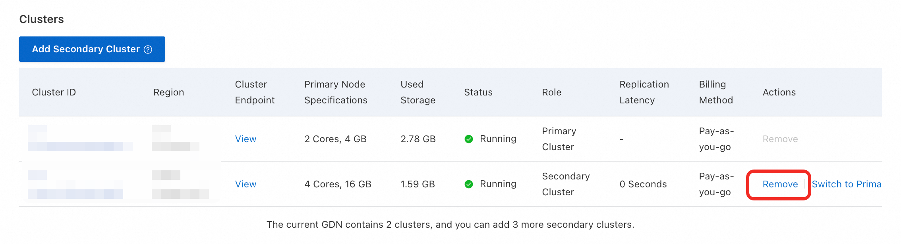Click the Status column header

click(x=478, y=92)
